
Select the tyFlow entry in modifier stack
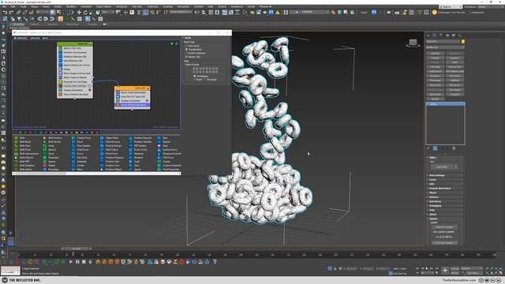tap(445, 104)
